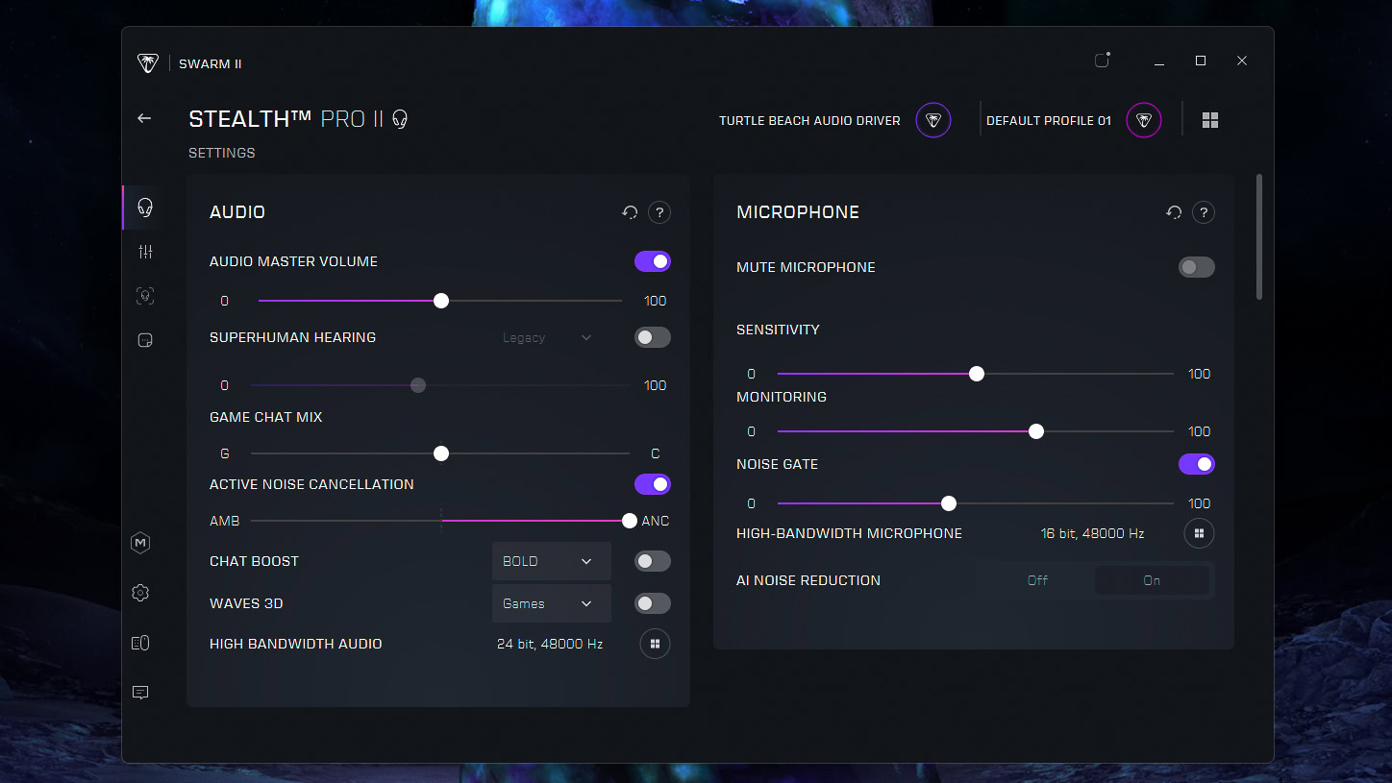Close the Swarm II window
Screen dimensions: 1392x783
[1242, 61]
